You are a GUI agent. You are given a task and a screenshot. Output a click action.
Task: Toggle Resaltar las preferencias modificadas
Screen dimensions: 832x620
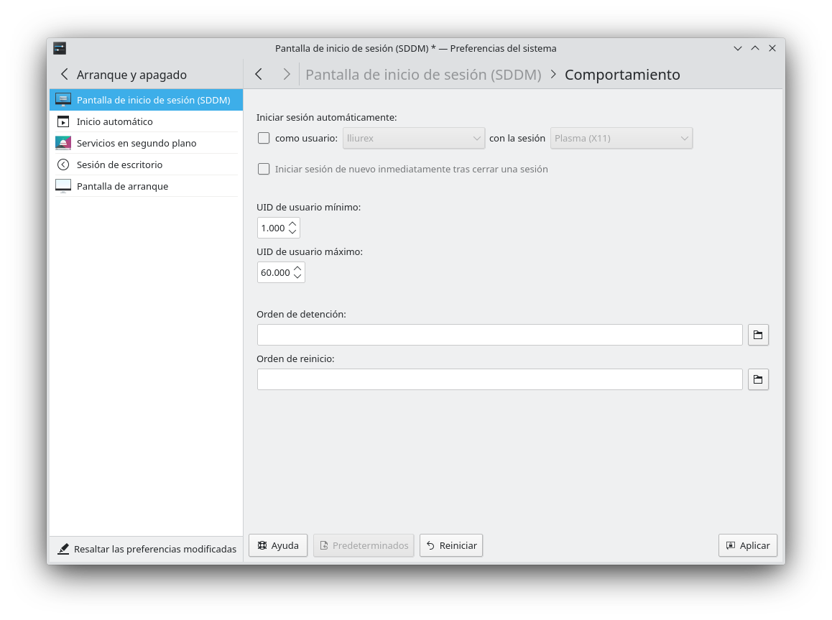tap(147, 549)
